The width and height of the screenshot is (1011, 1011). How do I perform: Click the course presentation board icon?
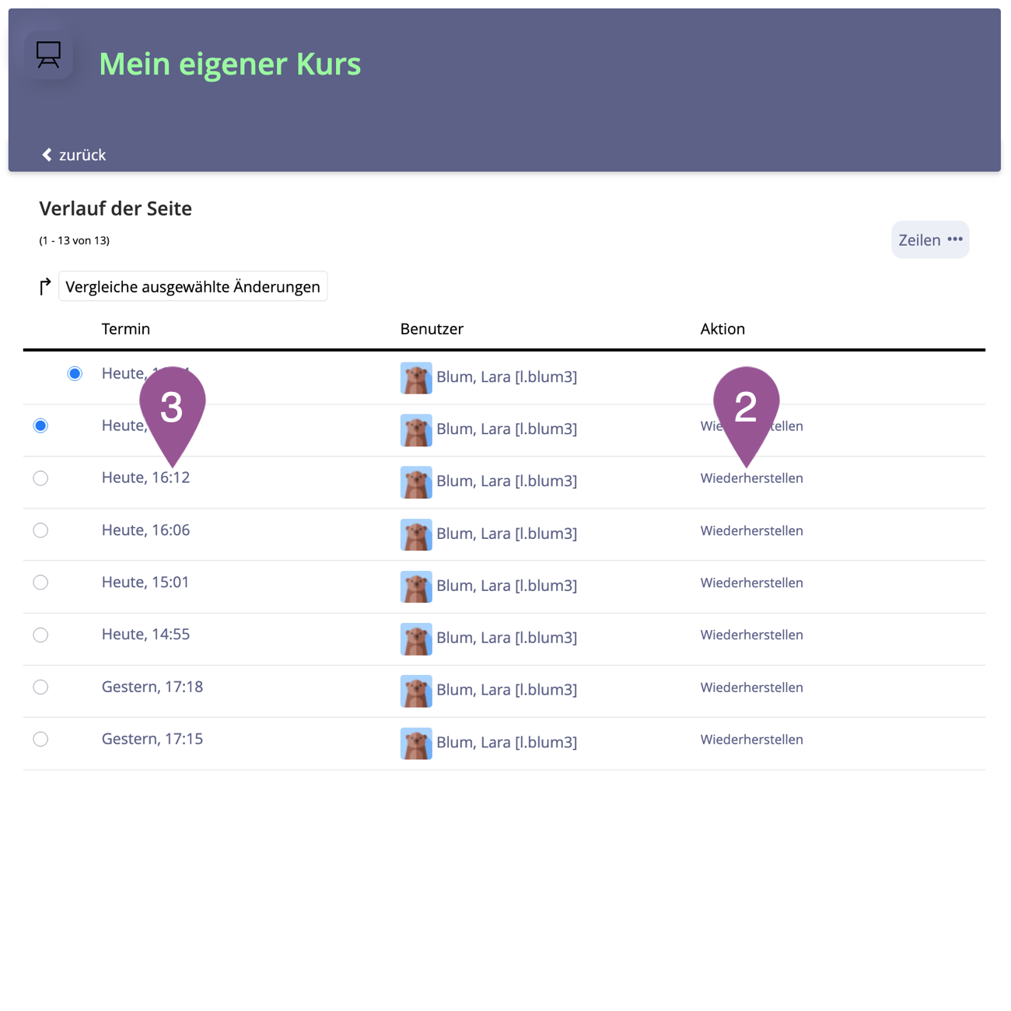[48, 55]
